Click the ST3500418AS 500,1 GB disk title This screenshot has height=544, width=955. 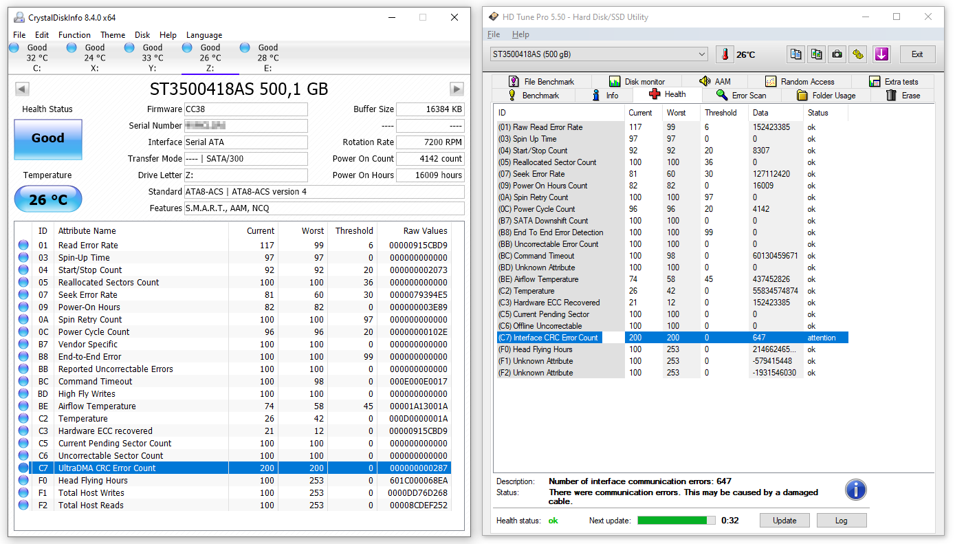pos(239,89)
